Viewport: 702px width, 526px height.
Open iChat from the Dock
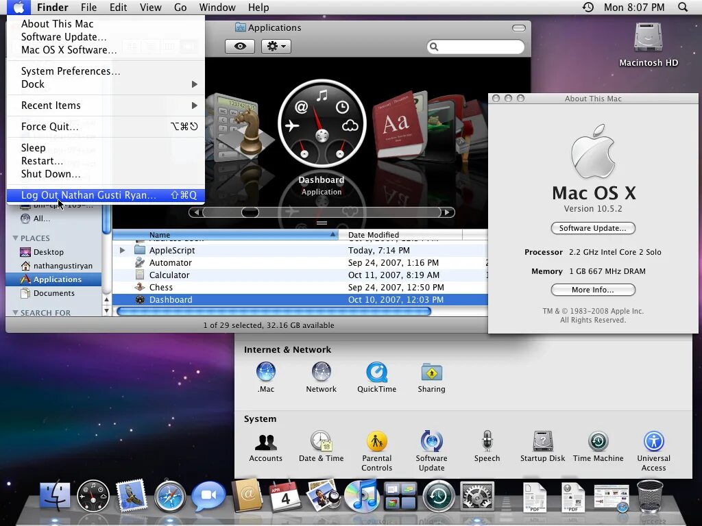click(x=208, y=496)
